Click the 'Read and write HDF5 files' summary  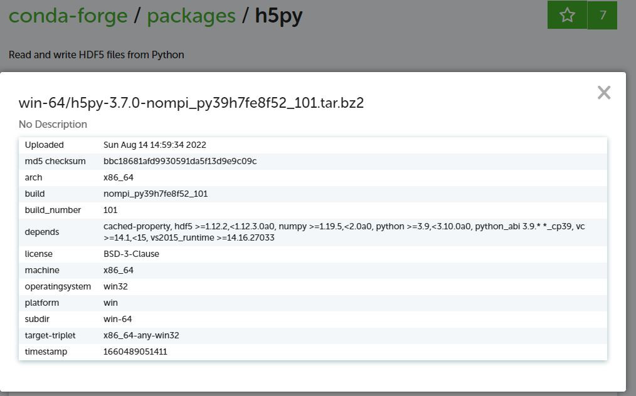coord(96,55)
